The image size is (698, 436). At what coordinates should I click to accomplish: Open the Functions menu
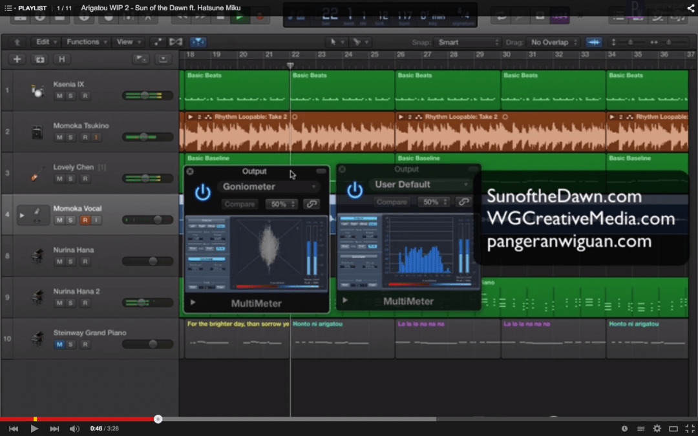[87, 42]
